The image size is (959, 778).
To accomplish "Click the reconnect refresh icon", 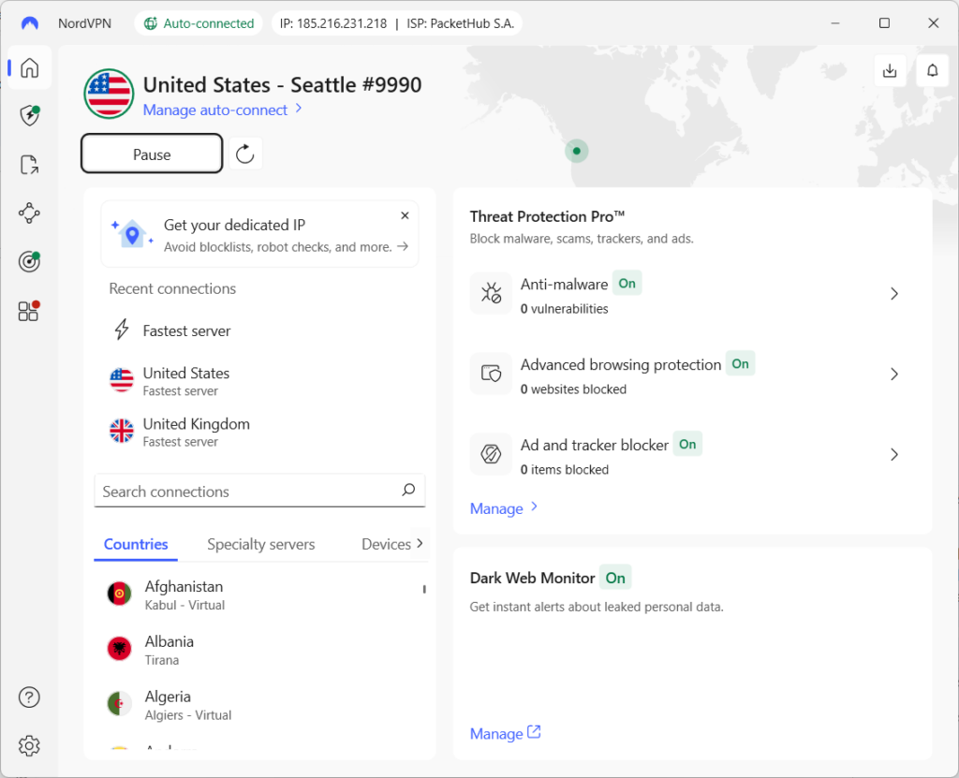I will click(245, 154).
